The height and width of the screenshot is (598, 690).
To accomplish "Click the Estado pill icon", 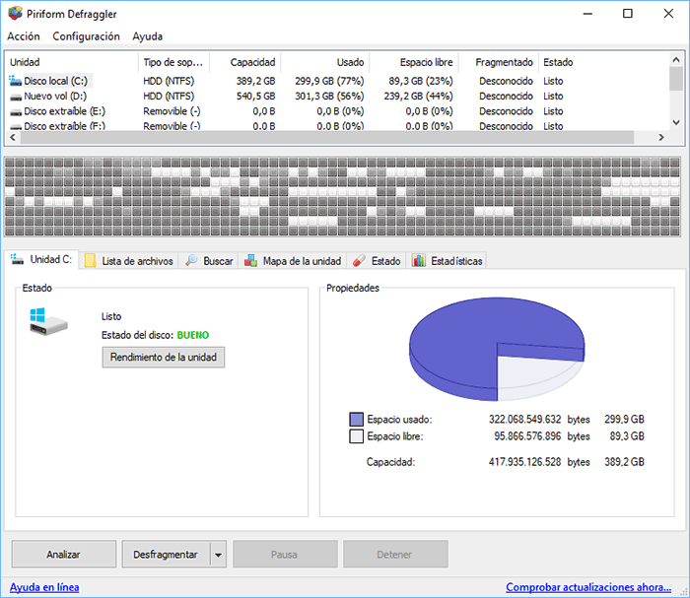I will coord(359,261).
